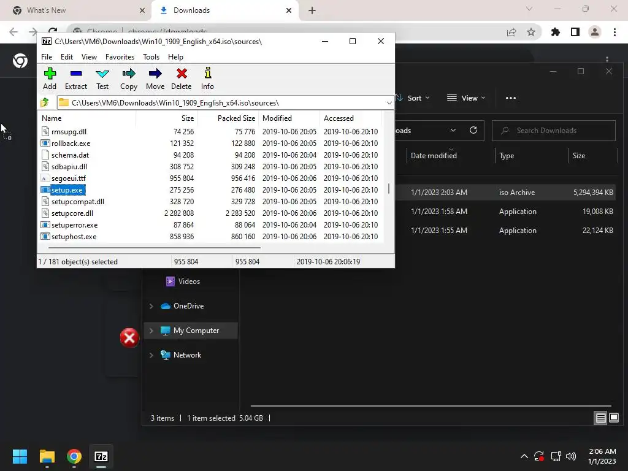Toggle Chrome side panel icon
628x471 pixels.
point(575,32)
